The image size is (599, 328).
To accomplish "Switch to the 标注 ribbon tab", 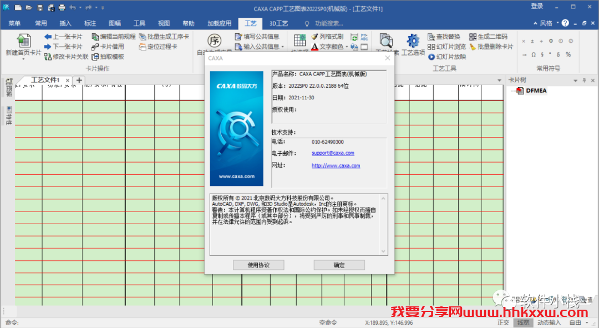I will pos(90,23).
